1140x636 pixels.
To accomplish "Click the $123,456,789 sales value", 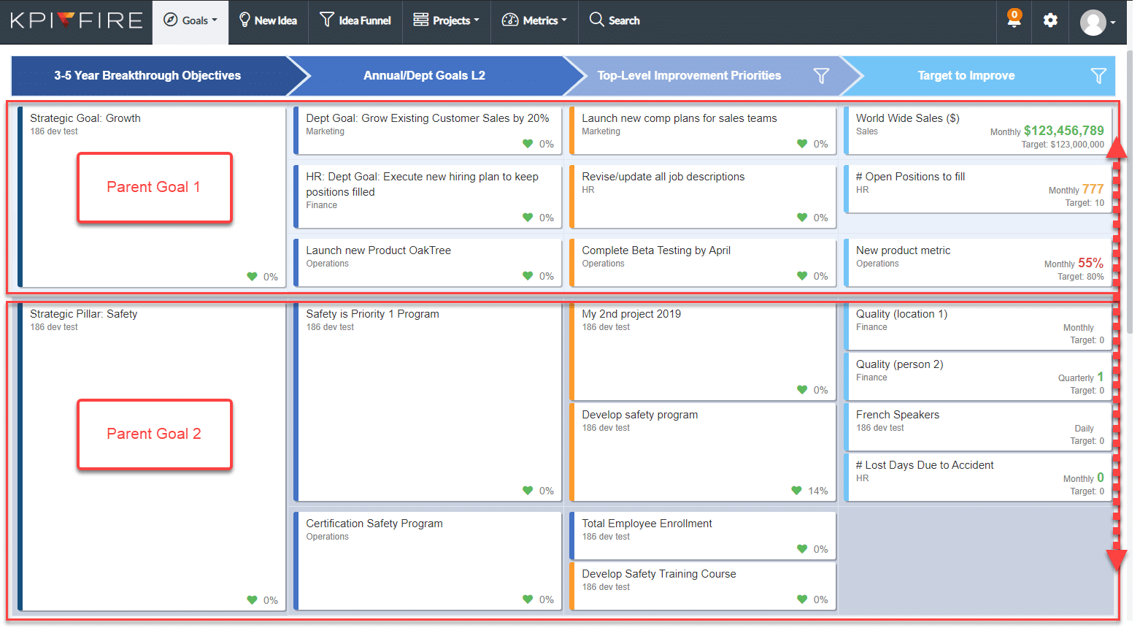I will click(x=1064, y=131).
